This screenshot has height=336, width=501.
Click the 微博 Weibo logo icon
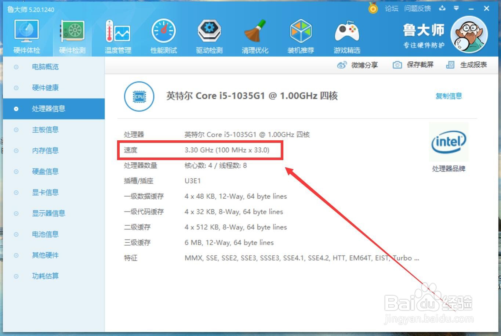point(342,65)
